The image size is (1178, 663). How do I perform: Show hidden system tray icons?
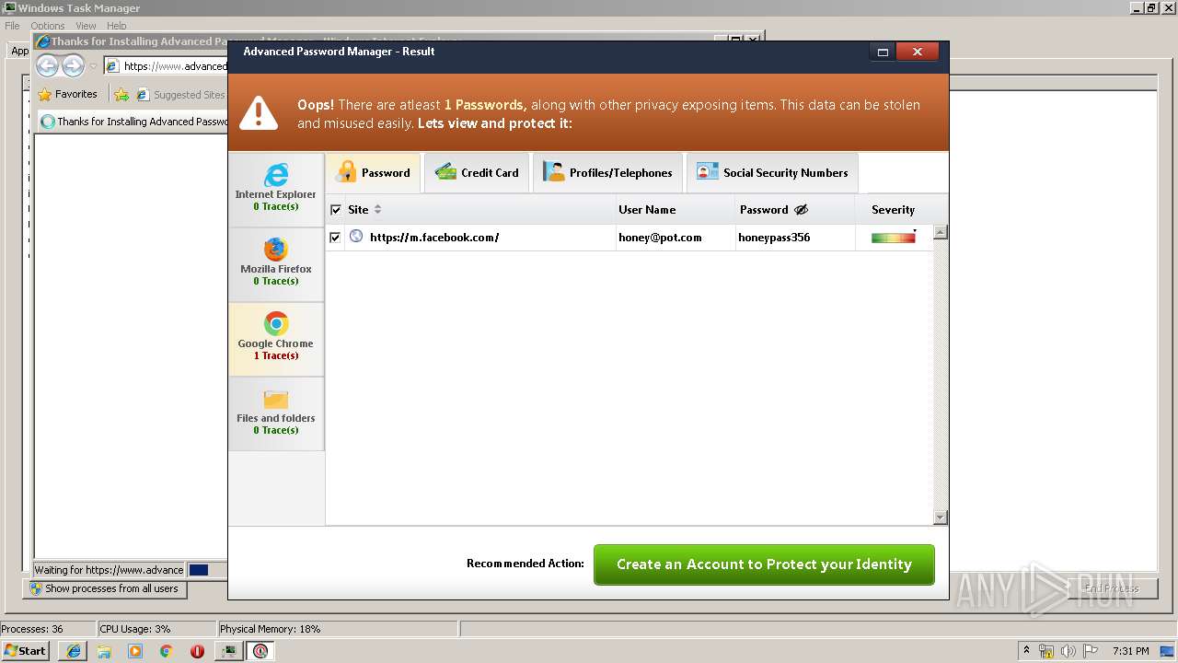pos(1026,651)
